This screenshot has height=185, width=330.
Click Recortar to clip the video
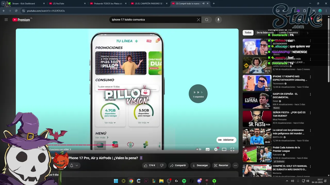click(221, 165)
